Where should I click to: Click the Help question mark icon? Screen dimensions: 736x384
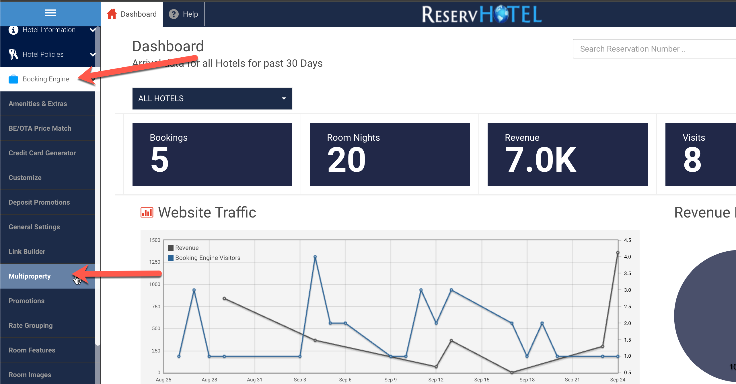[x=174, y=14]
